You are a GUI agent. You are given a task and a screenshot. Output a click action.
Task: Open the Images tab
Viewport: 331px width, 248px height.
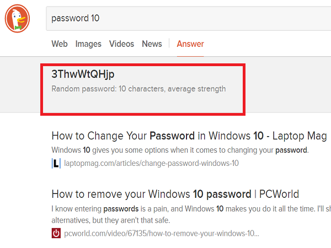pyautogui.click(x=88, y=44)
